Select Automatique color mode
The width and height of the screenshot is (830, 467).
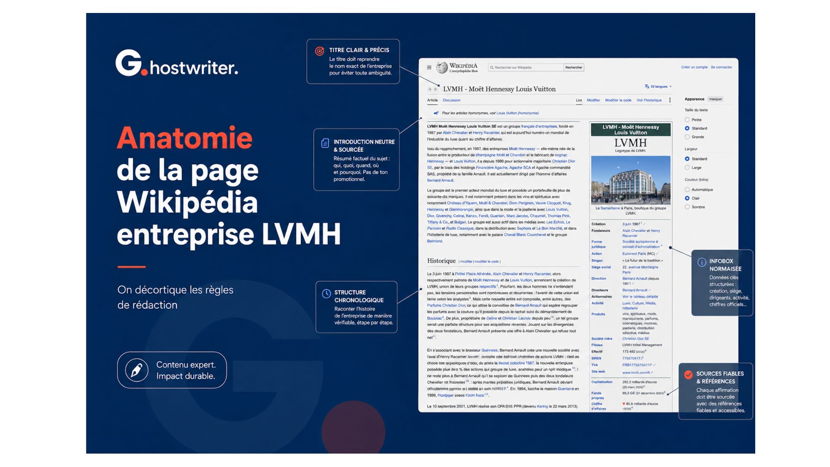point(687,190)
